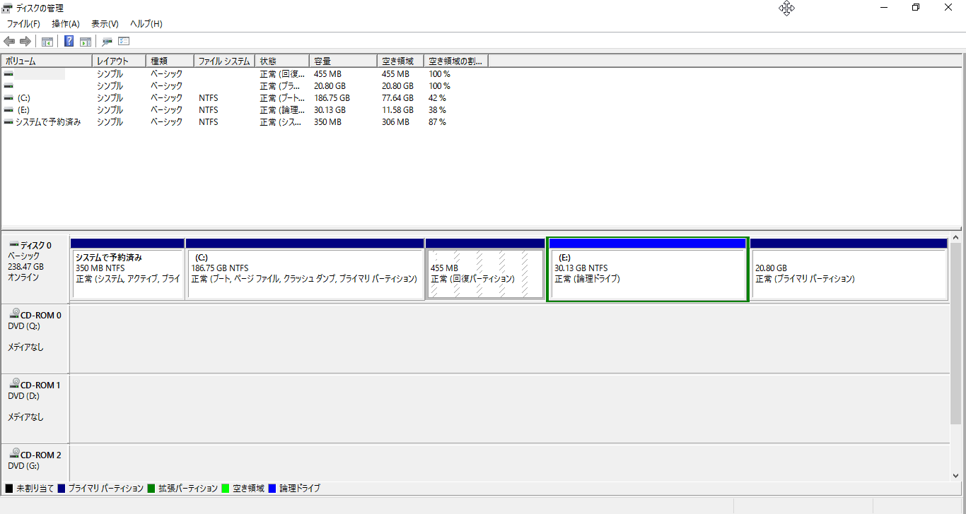Click the DVD (G:) label under CD-ROM 2
Image resolution: width=966 pixels, height=514 pixels.
pos(23,466)
